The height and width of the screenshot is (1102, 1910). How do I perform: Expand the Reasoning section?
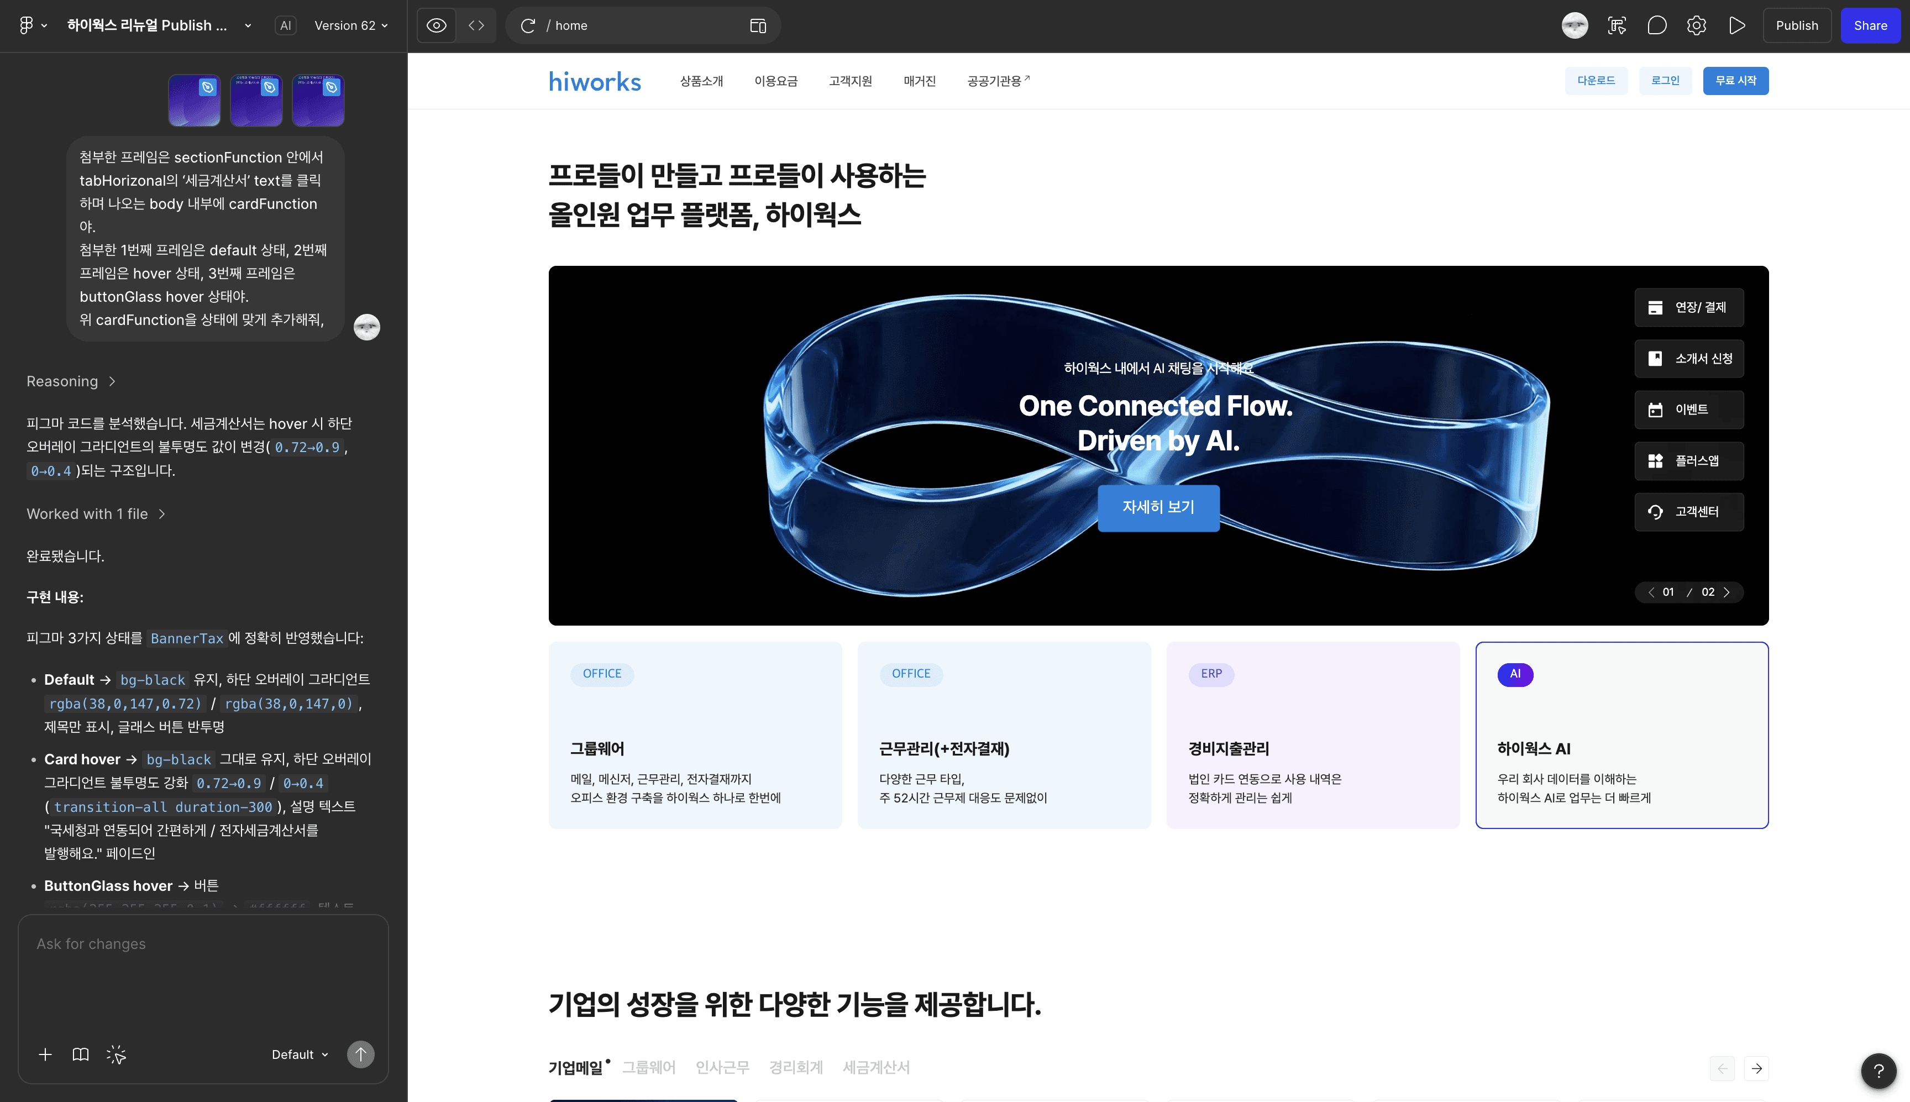(x=70, y=381)
